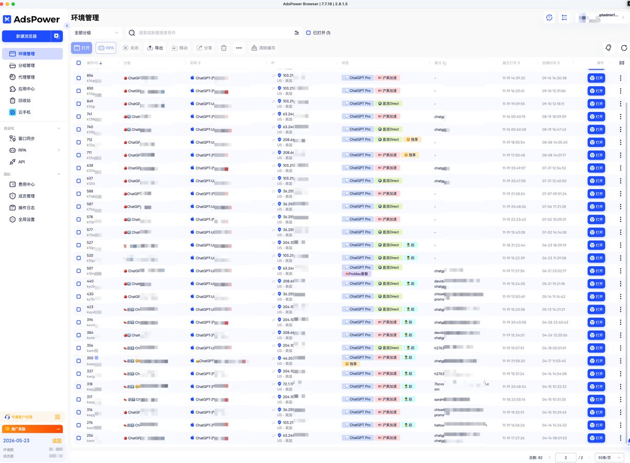Open advanced search filter settings icon

pyautogui.click(x=297, y=33)
